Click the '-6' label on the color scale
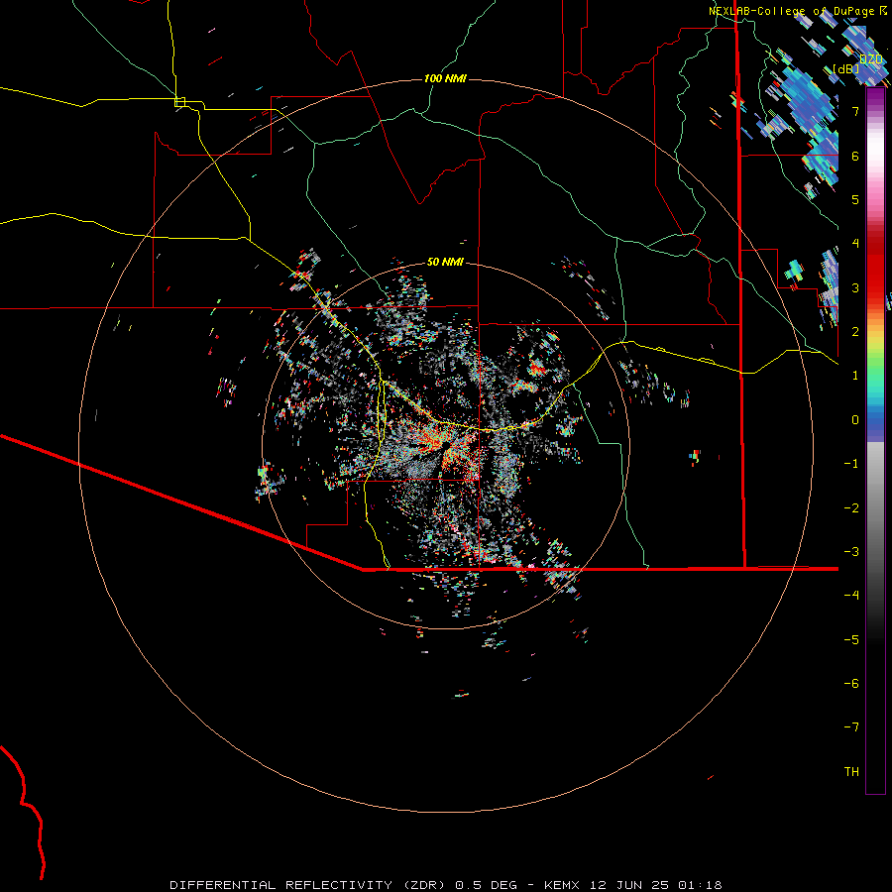This screenshot has width=892, height=892. click(x=851, y=684)
